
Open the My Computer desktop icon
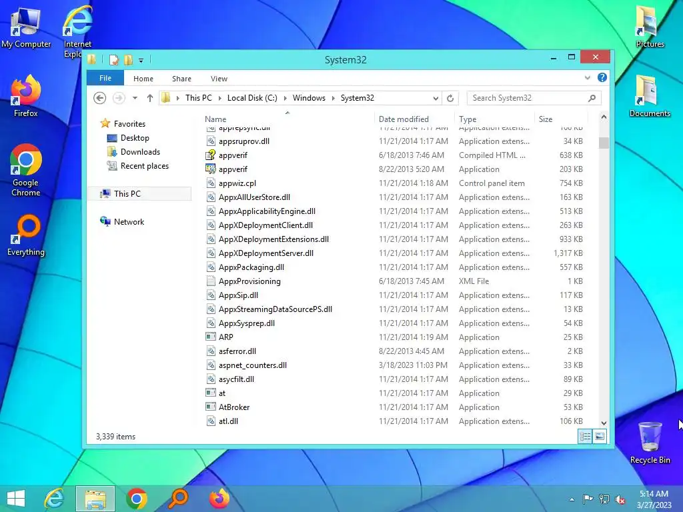[26, 27]
